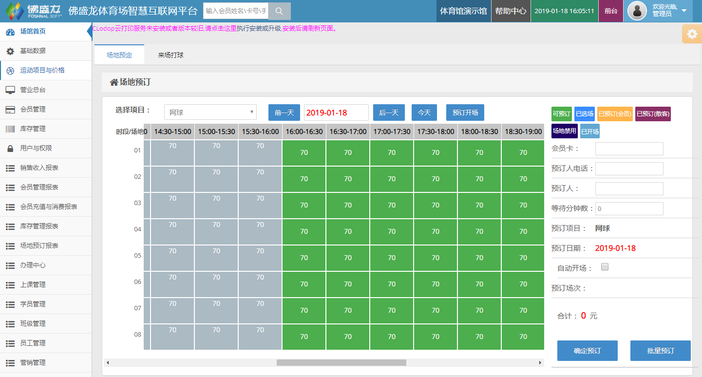Click the home icon beside 场地预订 heading
This screenshot has width=702, height=377.
[114, 82]
